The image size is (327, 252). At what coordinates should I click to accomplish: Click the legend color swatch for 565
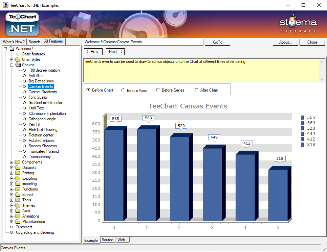coord(302,118)
